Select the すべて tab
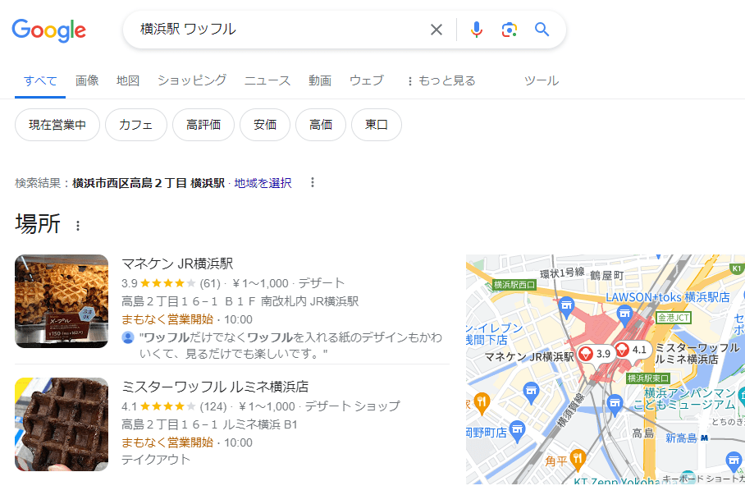745x495 pixels. (x=40, y=80)
